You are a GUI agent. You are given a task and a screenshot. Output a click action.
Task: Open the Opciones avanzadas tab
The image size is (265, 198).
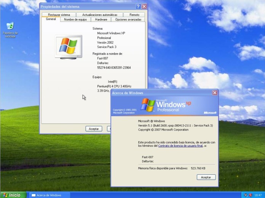point(128,19)
